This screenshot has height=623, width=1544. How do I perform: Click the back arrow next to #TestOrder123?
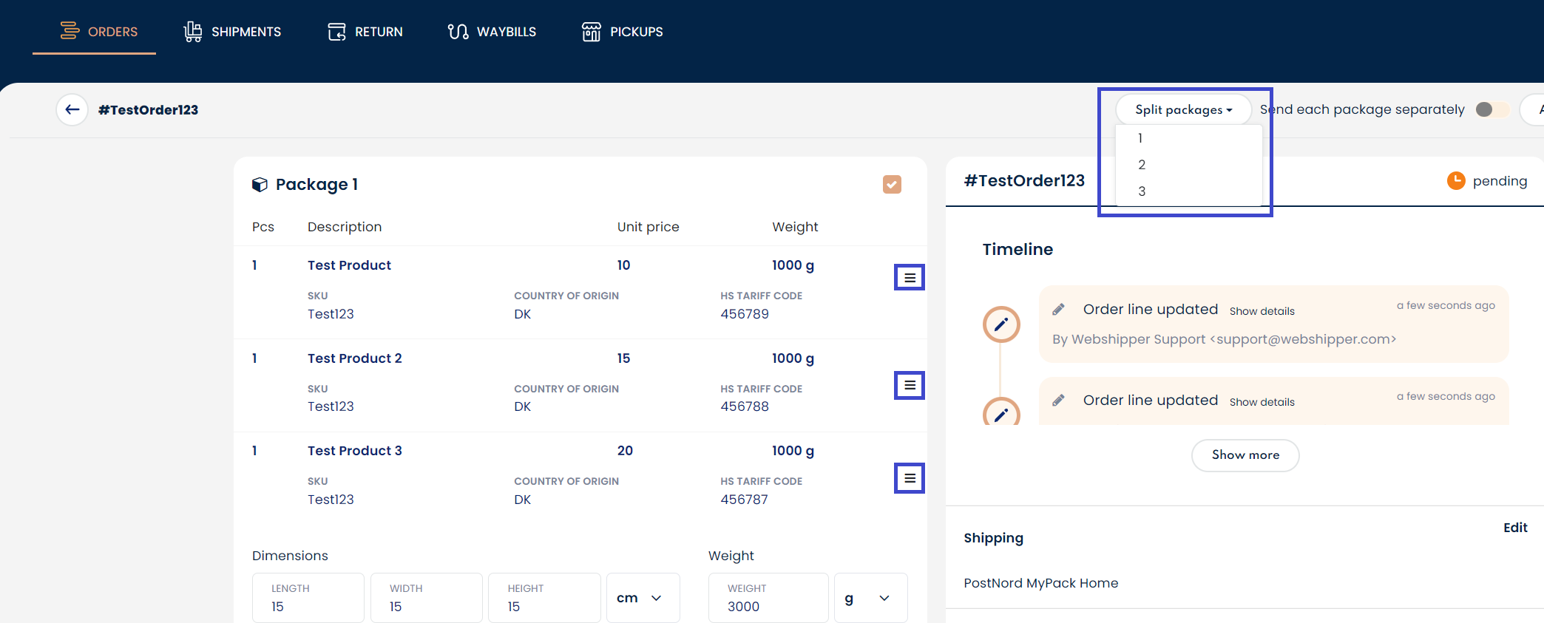click(72, 110)
